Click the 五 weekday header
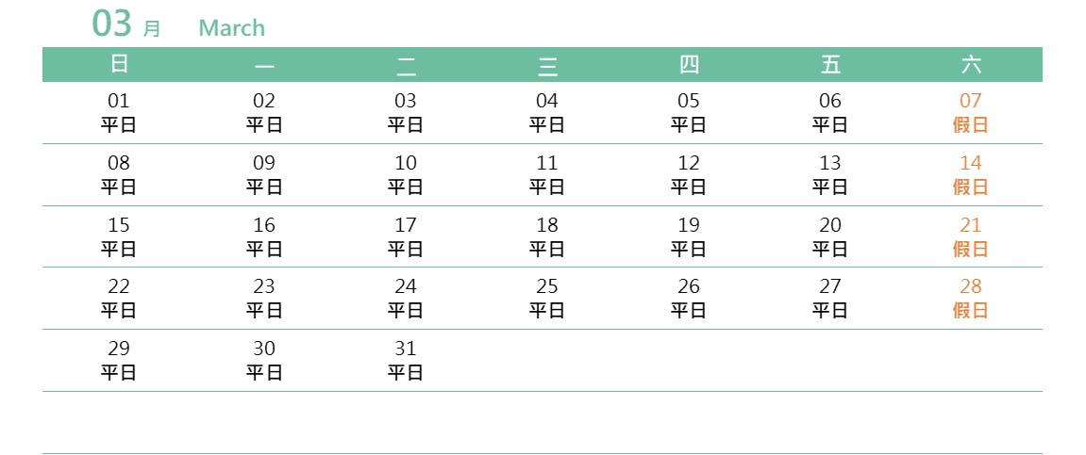The width and height of the screenshot is (1086, 455). pyautogui.click(x=830, y=64)
